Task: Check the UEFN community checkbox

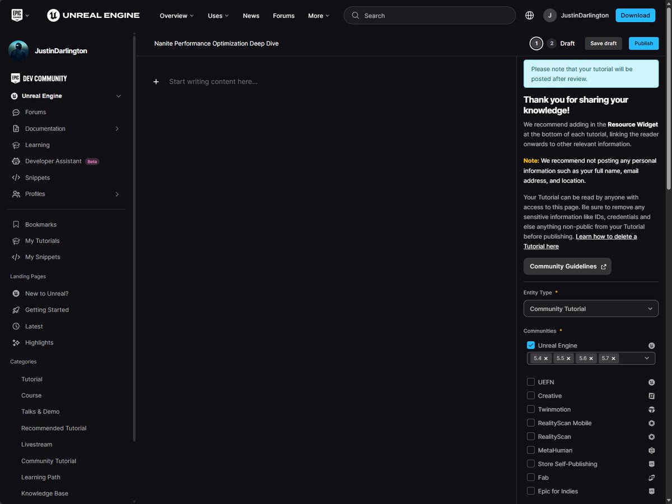Action: pyautogui.click(x=531, y=382)
